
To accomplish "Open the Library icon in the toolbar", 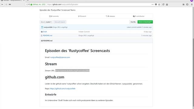I will click(184, 5).
